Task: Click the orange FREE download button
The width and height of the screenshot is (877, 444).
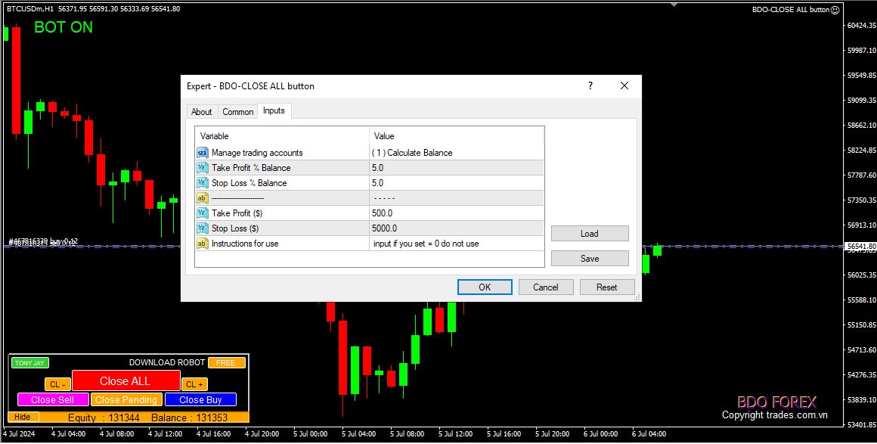Action: [226, 363]
